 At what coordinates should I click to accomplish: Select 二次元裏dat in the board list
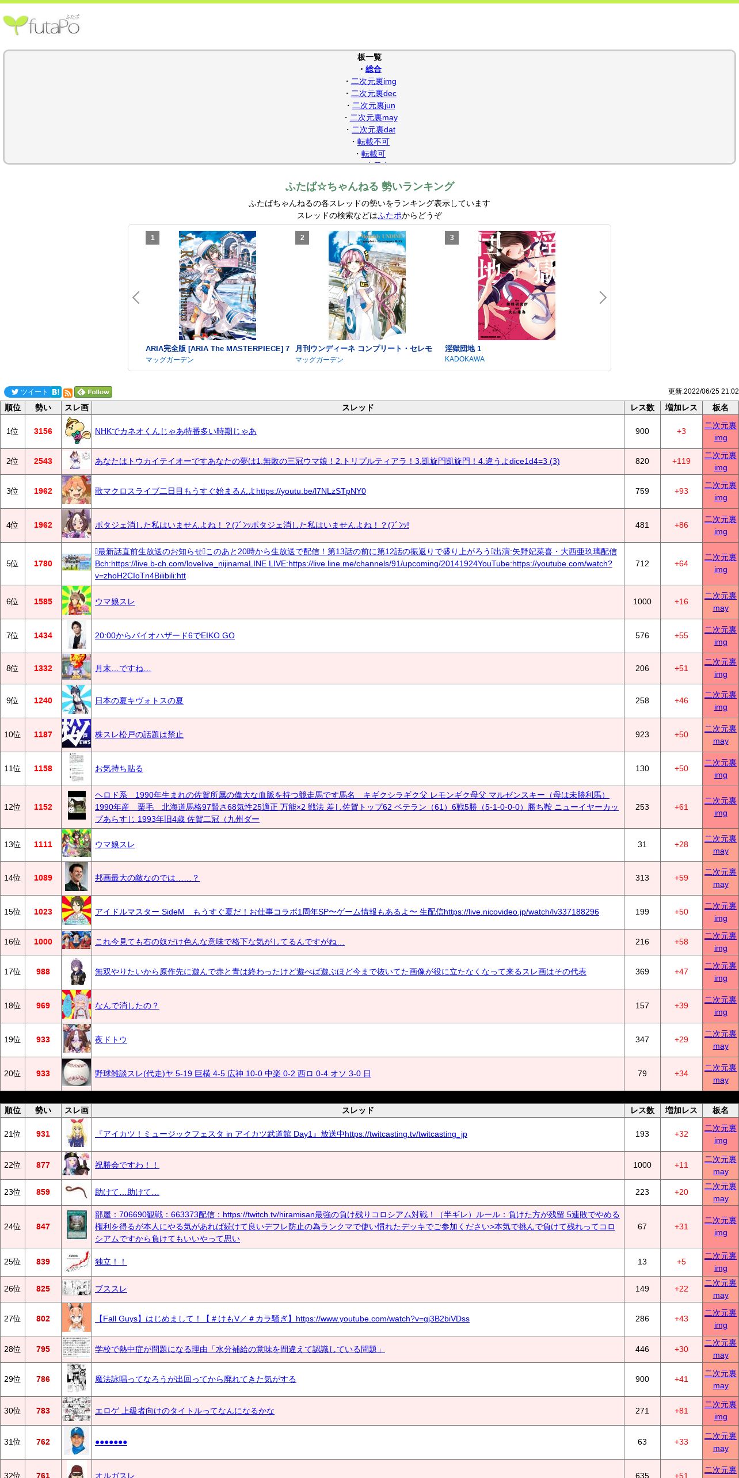point(374,129)
